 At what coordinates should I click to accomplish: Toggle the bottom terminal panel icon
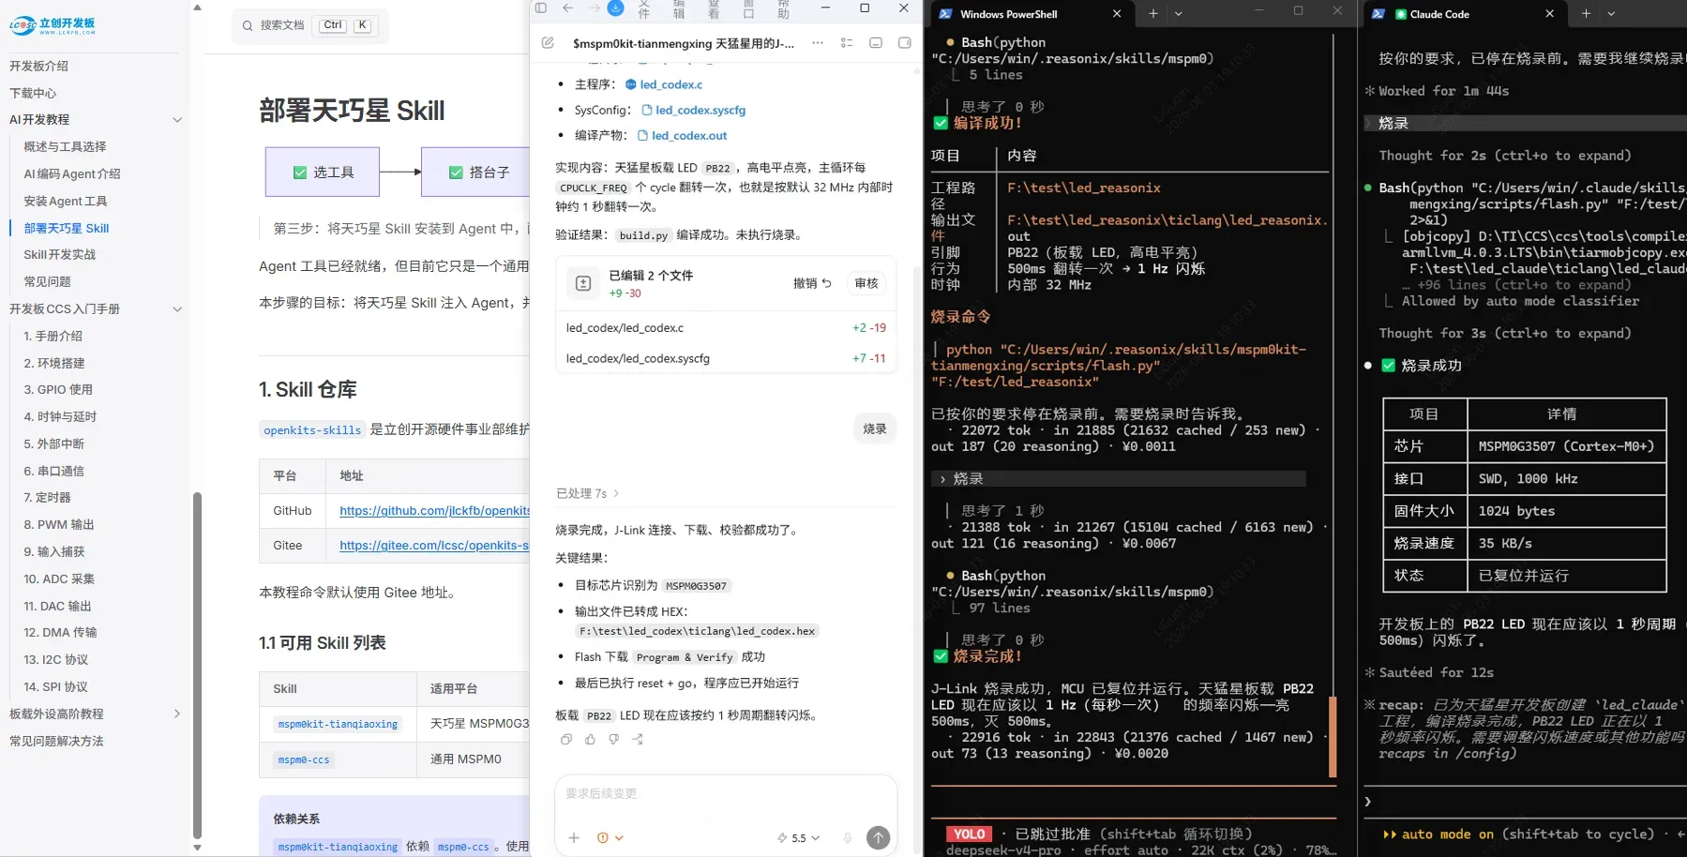(876, 43)
